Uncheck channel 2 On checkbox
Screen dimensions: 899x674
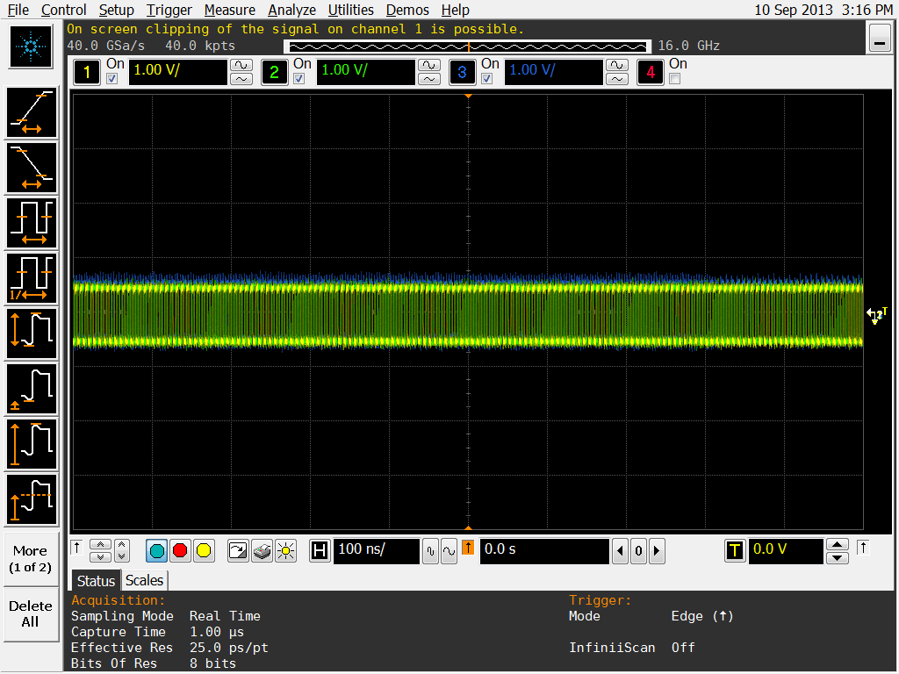click(299, 79)
